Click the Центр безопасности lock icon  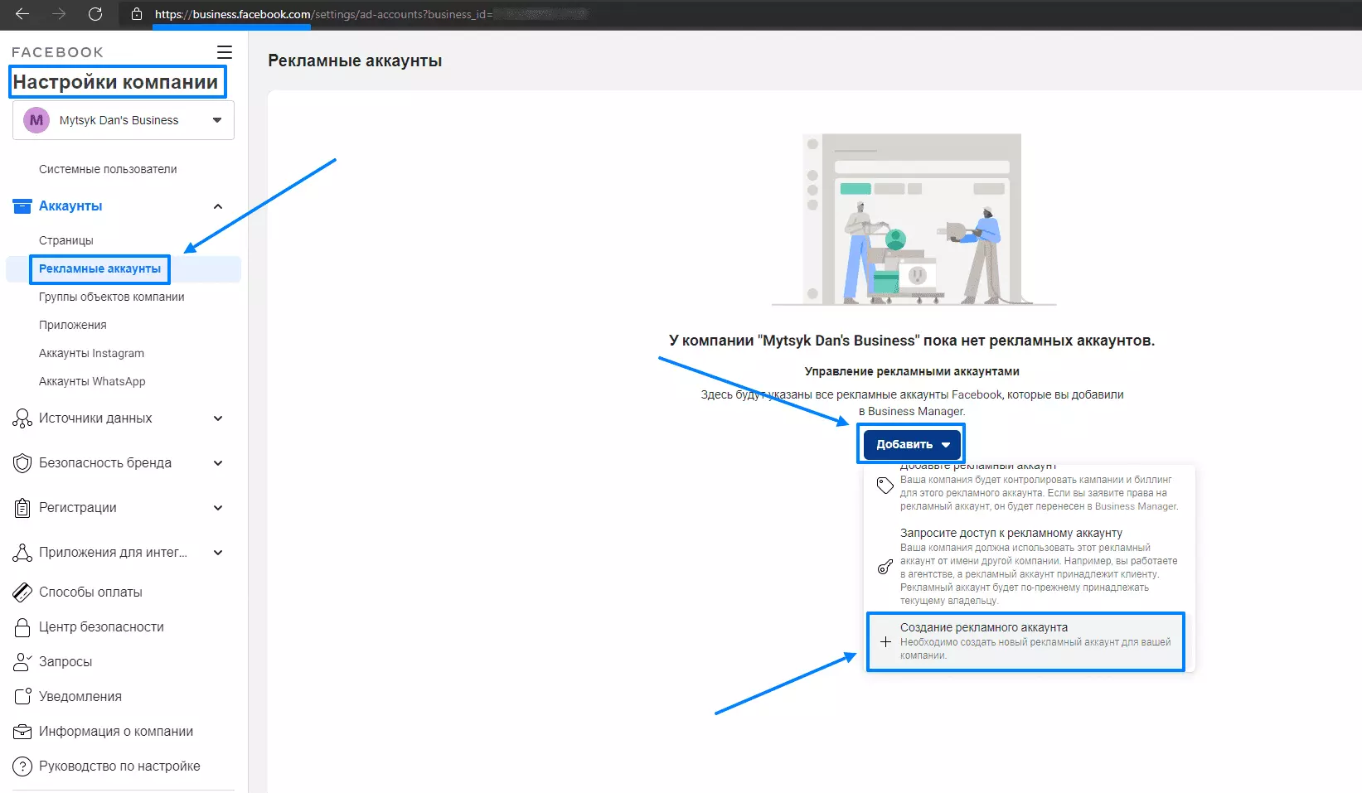click(x=22, y=627)
